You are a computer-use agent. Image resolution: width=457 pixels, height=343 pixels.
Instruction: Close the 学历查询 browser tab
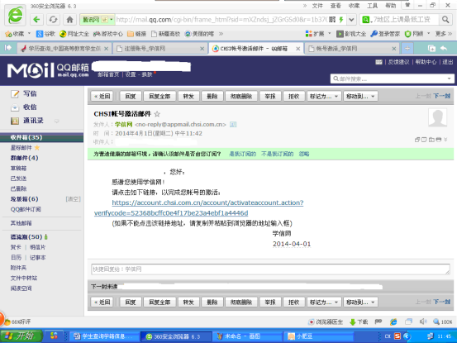[x=107, y=49]
